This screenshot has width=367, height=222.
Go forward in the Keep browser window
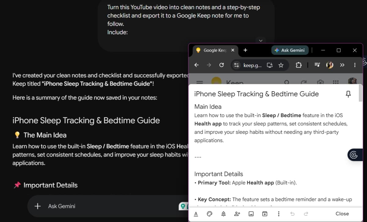click(209, 65)
